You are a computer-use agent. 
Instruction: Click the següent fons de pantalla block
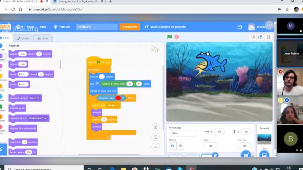23,128
